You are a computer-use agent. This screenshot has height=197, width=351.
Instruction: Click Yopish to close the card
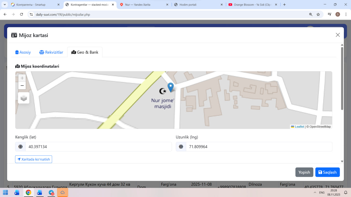pyautogui.click(x=304, y=172)
